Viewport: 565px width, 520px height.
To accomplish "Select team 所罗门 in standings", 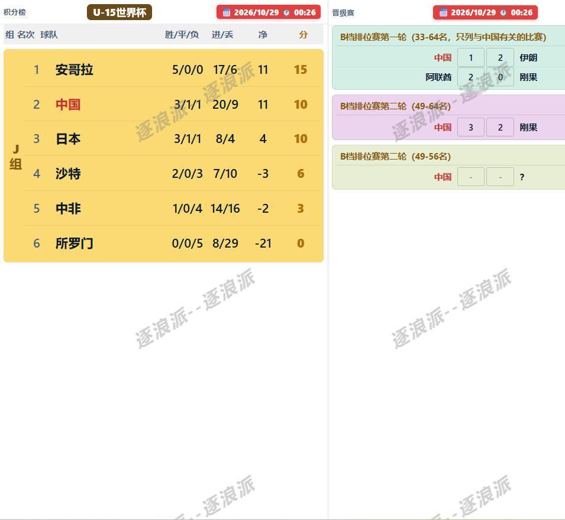I will click(74, 243).
